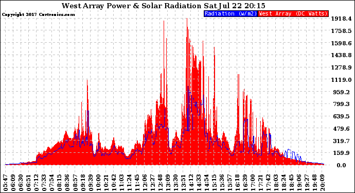This screenshot has height=193, width=355.
Task: Click the x-axis time label '14:33'
Action: tap(199, 183)
